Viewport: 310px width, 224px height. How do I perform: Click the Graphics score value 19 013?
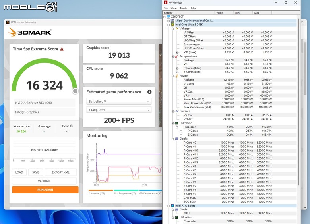click(119, 56)
